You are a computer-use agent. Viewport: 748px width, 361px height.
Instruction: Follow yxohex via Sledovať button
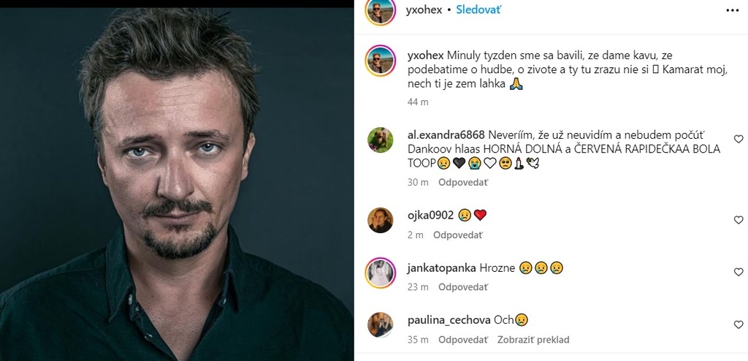click(x=478, y=9)
